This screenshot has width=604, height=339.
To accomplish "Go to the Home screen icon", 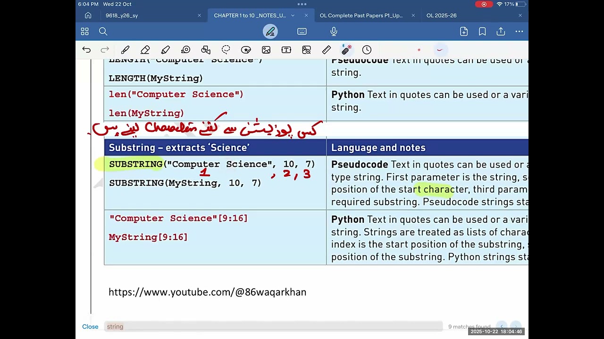I will tap(88, 16).
